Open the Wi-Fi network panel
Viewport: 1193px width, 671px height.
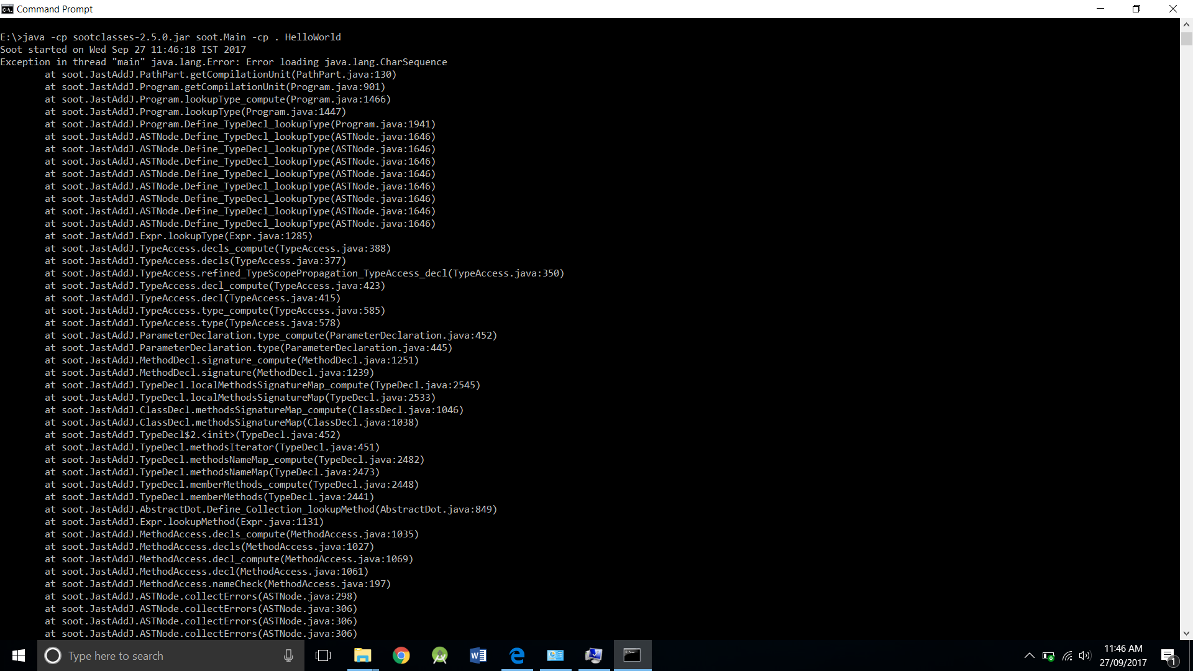point(1067,655)
